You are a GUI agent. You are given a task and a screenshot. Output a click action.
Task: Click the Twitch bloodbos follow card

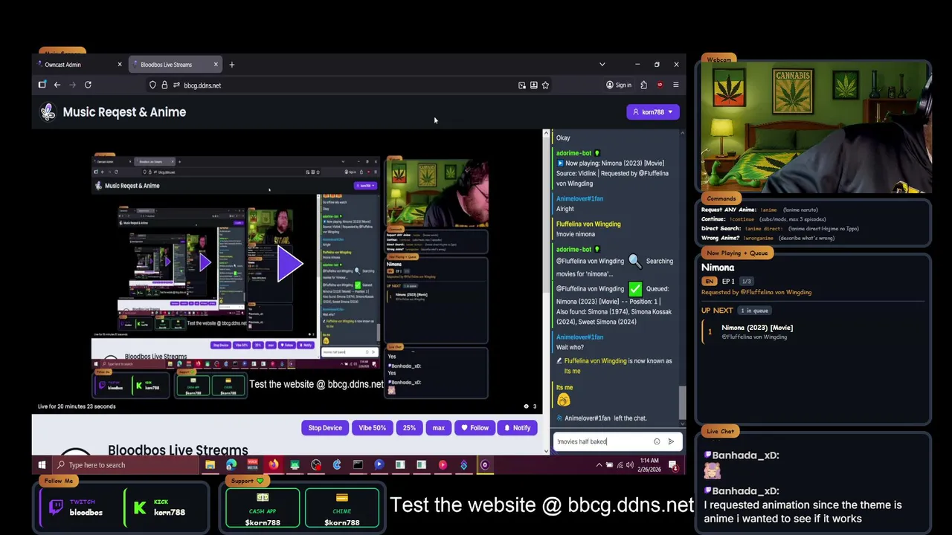(79, 508)
